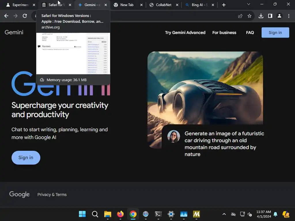This screenshot has width=295, height=221.
Task: Click the Gemini logo in the header
Action: (14, 32)
